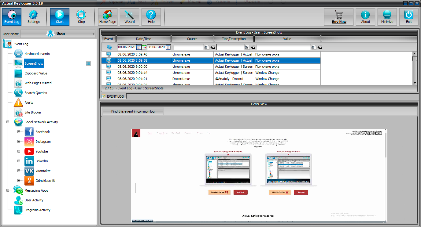Minimize the keylogger using toolbar Minimize
The width and height of the screenshot is (421, 227).
(x=387, y=17)
